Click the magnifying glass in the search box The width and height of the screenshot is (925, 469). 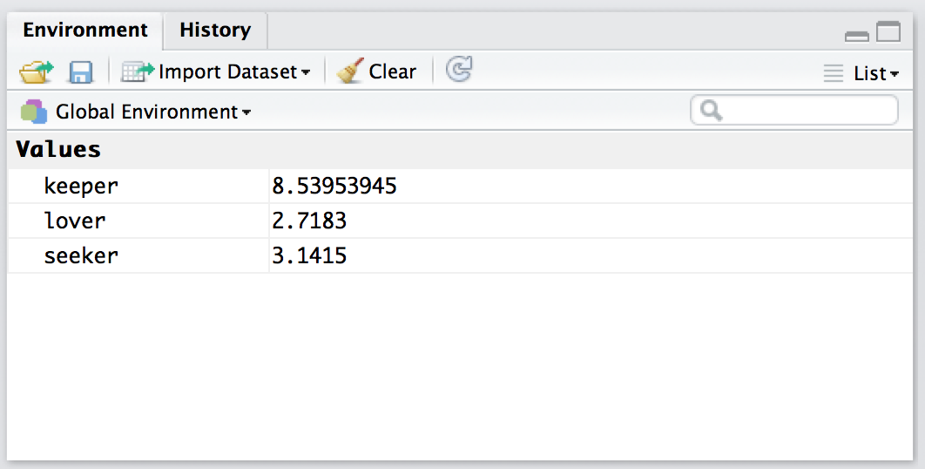[x=711, y=111]
